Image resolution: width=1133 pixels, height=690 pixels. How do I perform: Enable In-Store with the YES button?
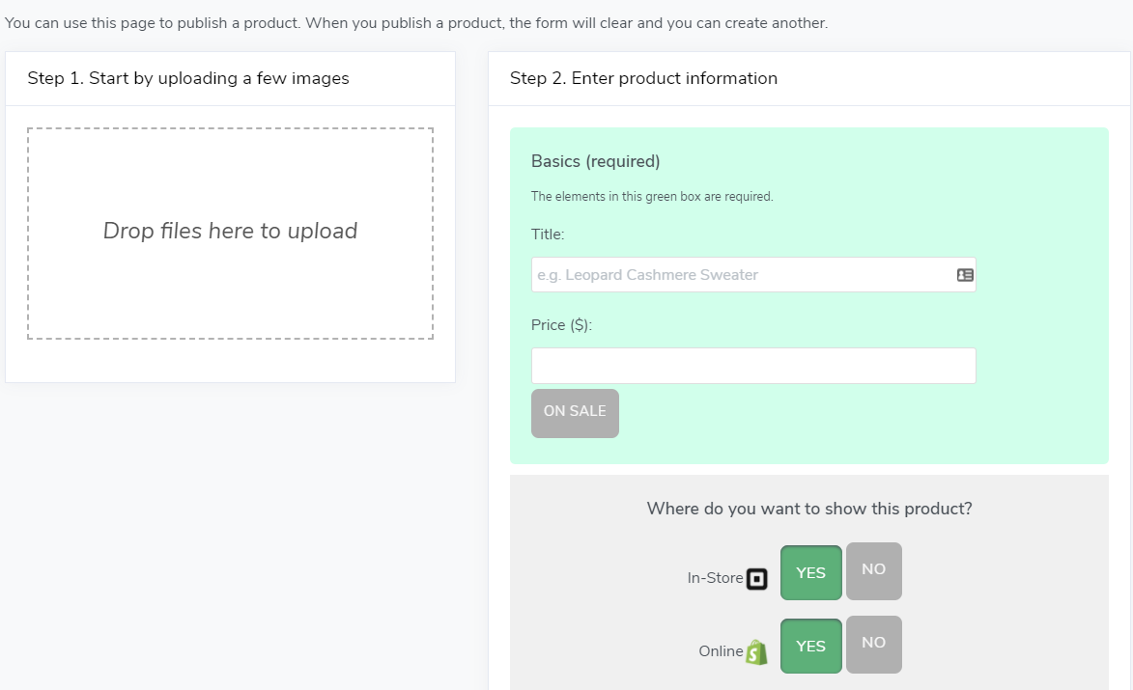tap(810, 573)
